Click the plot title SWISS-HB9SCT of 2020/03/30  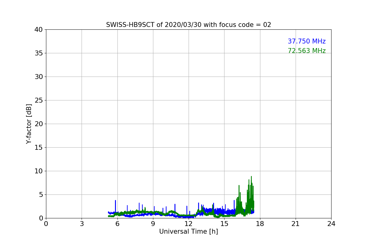tap(189, 25)
